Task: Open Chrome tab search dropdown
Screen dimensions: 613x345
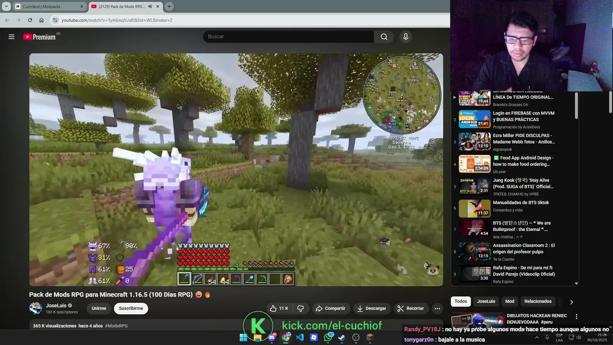Action: pyautogui.click(x=6, y=7)
